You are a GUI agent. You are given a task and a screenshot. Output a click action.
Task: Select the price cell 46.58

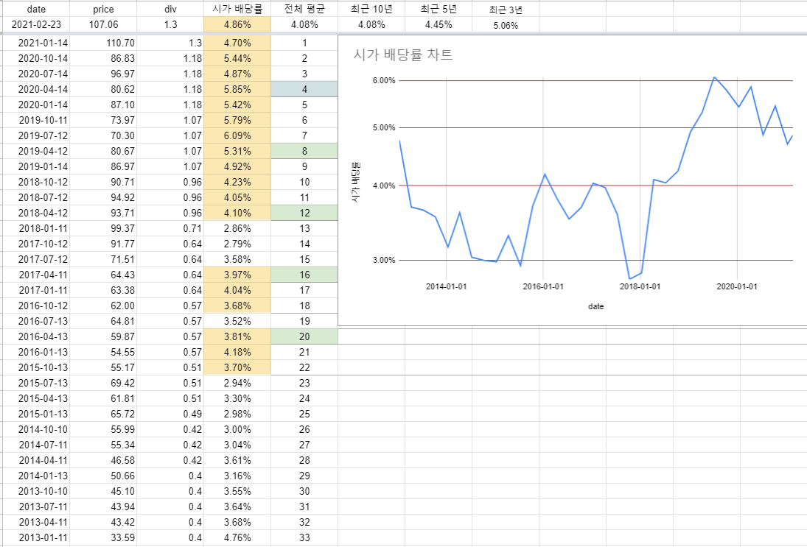coord(103,459)
